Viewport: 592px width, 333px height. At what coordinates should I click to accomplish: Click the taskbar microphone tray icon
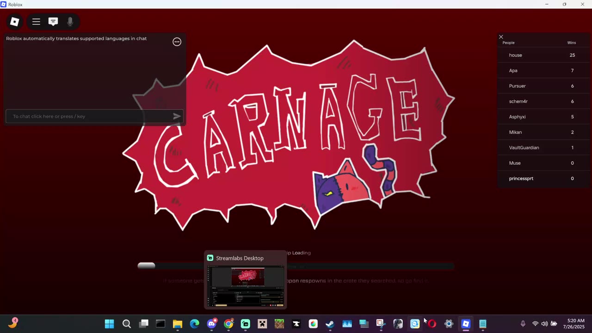point(523,324)
